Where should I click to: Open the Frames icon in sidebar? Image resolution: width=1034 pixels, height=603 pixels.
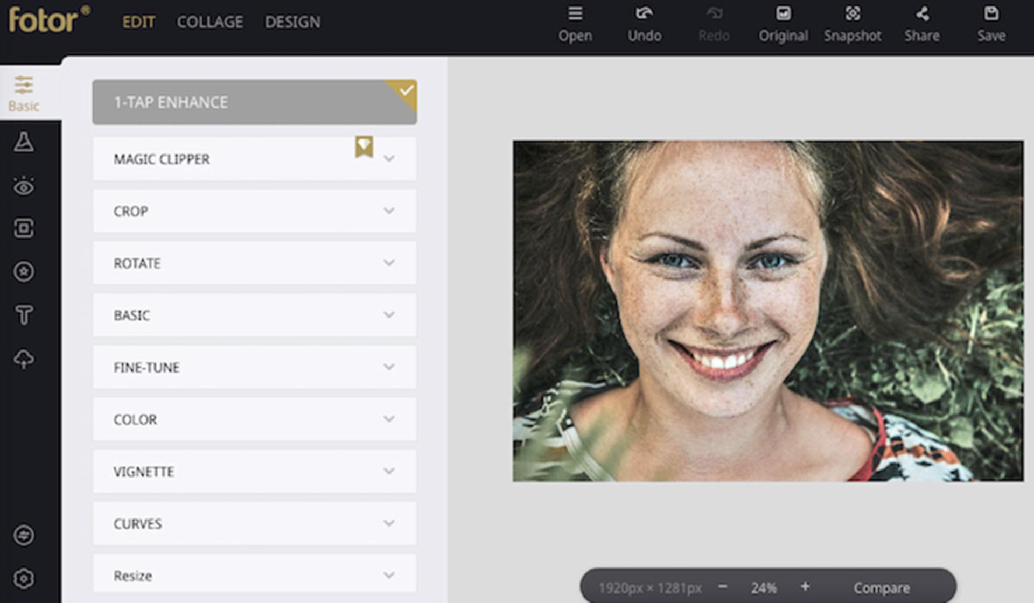[24, 228]
